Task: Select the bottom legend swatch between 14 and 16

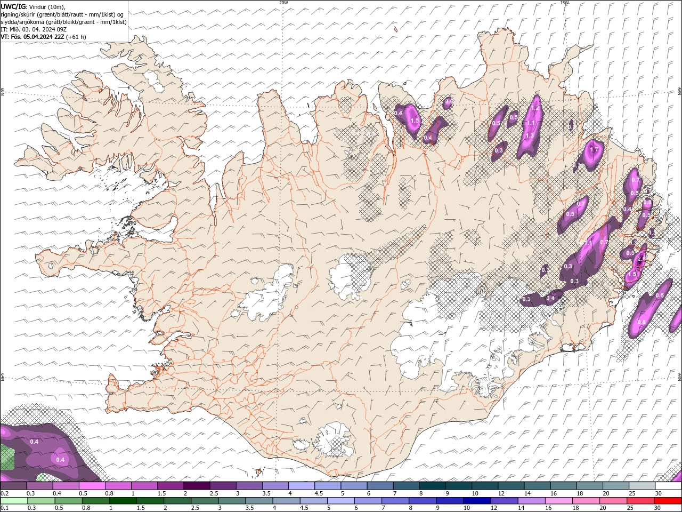Action: tap(532, 501)
